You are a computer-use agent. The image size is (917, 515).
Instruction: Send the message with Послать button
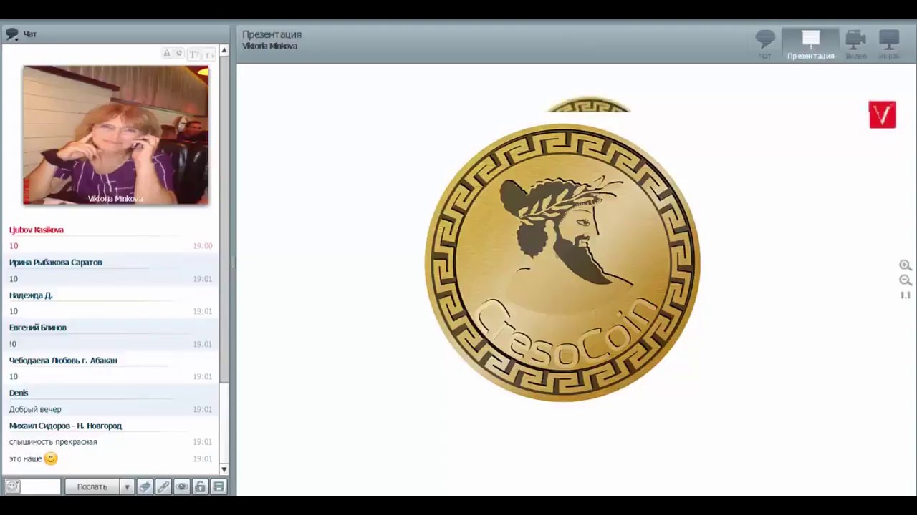pos(92,487)
